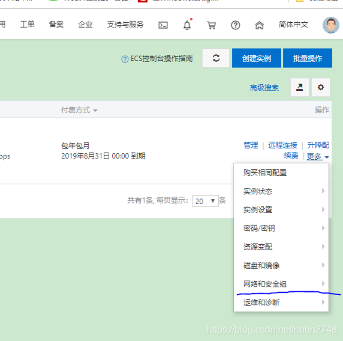Image resolution: width=343 pixels, height=341 pixels.
Task: Open the Cloud Shell terminal icon
Action: (163, 25)
